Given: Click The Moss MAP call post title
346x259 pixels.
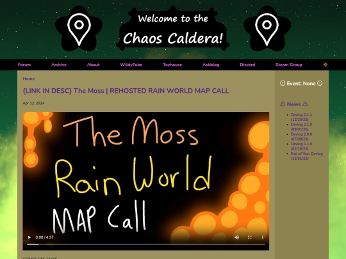Looking at the screenshot, I should tap(126, 91).
